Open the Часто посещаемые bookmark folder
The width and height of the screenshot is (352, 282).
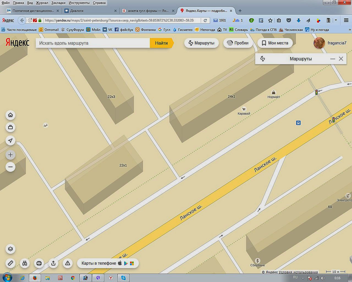(19, 29)
